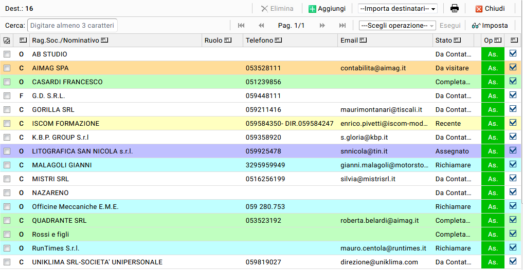The image size is (523, 270).
Task: Open the Importa destinatari dropdown
Action: tap(398, 9)
